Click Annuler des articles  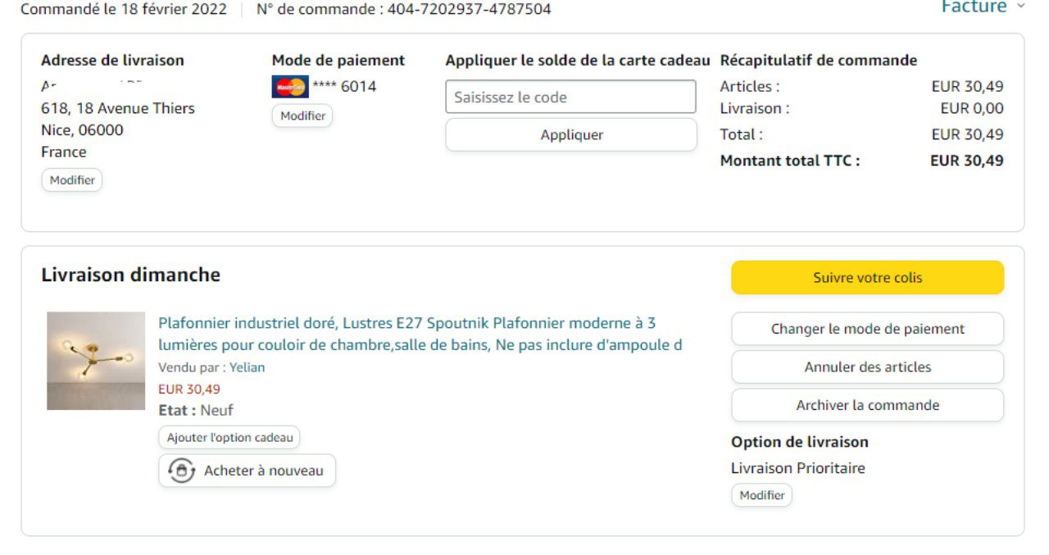coord(867,367)
